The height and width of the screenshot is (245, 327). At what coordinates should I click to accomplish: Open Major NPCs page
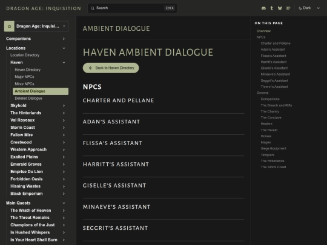click(x=24, y=77)
